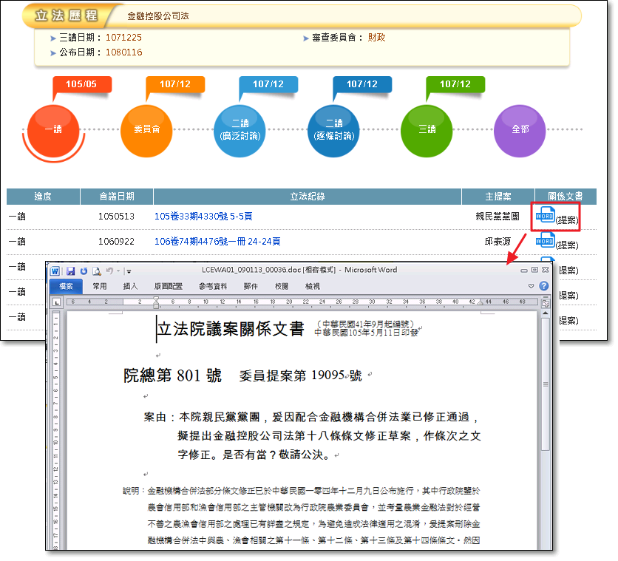Open link 105卷33期4330號 5-5頁
Screen dimensions: 618x561
point(203,217)
